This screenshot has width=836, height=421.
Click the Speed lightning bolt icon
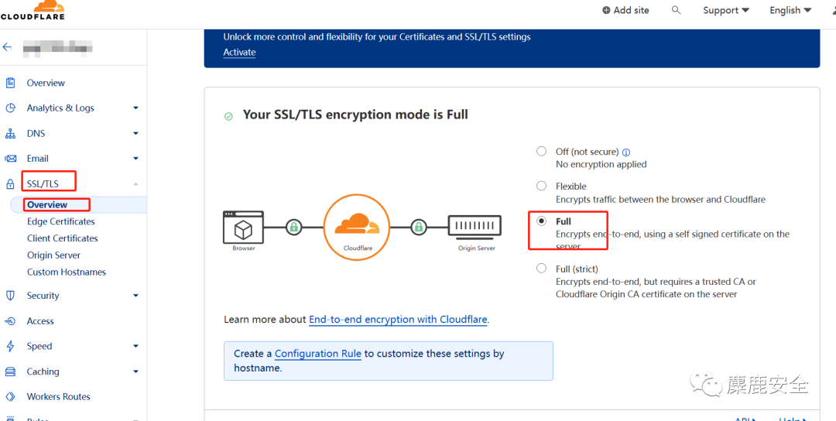pos(10,346)
